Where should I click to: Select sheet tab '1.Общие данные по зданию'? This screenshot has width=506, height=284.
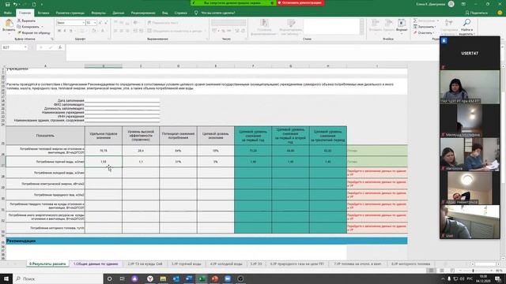tap(96, 263)
